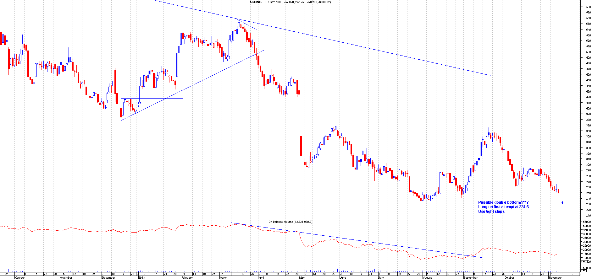This screenshot has width=592, height=279.
Task: Select the 'Possible double bottom????' annotation text
Action: [503, 202]
